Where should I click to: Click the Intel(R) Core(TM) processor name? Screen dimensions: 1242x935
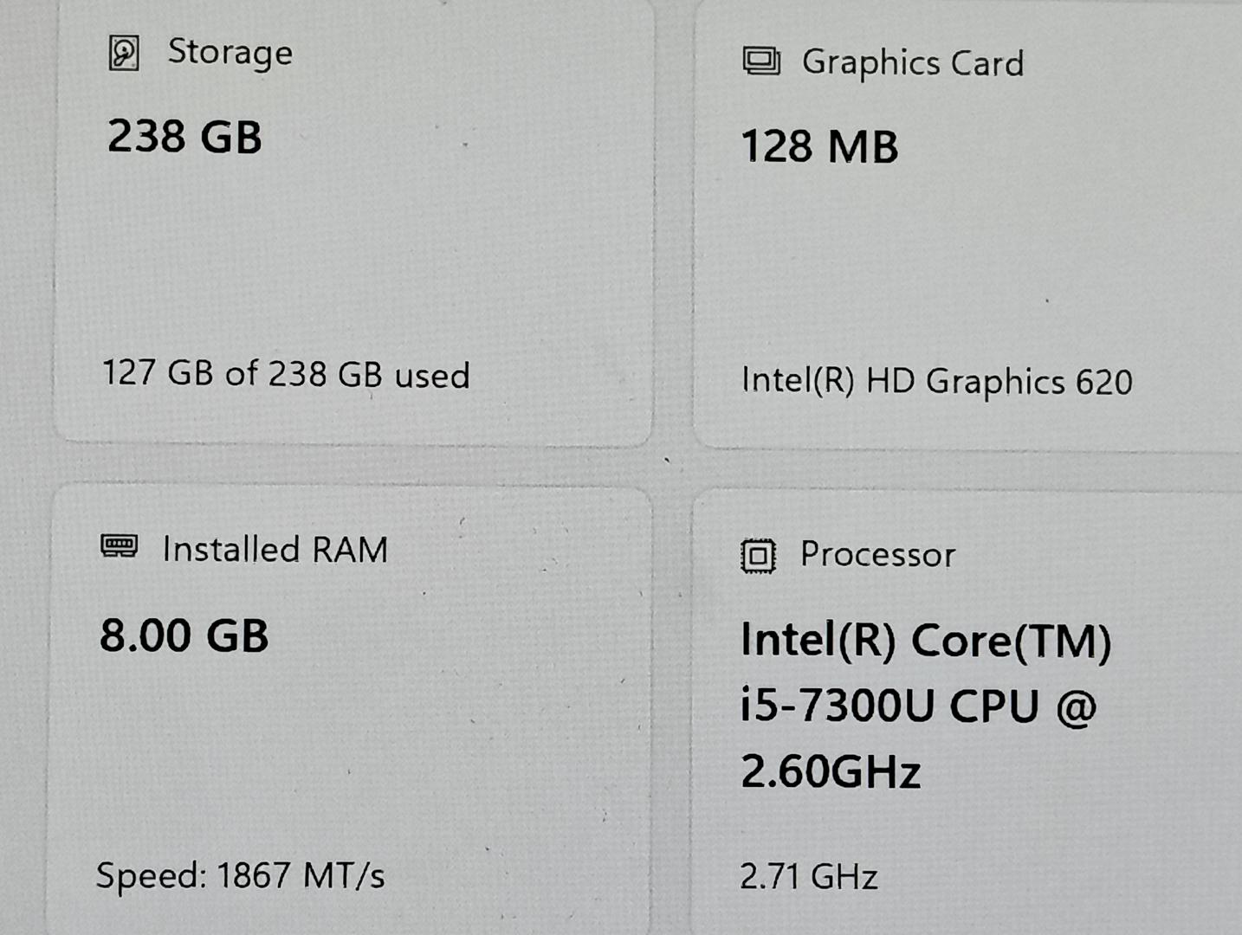926,642
